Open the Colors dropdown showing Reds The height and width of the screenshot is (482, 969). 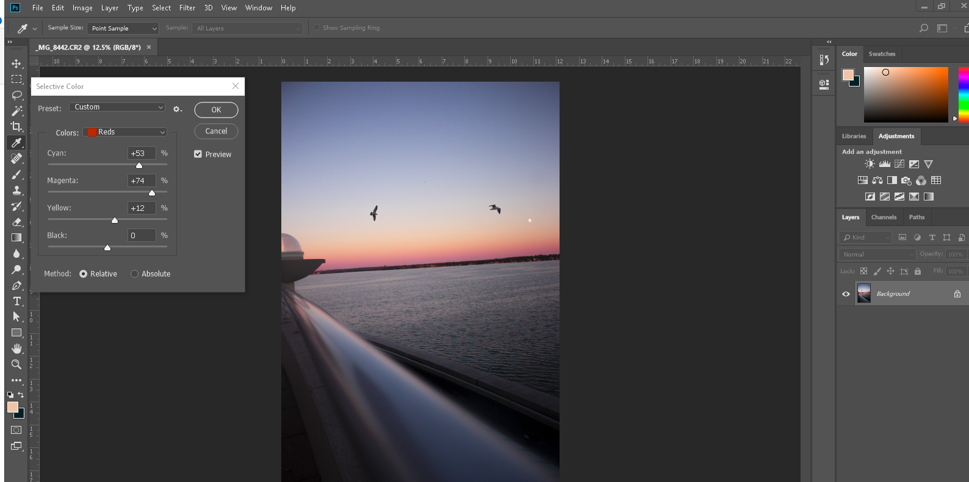[x=125, y=132]
